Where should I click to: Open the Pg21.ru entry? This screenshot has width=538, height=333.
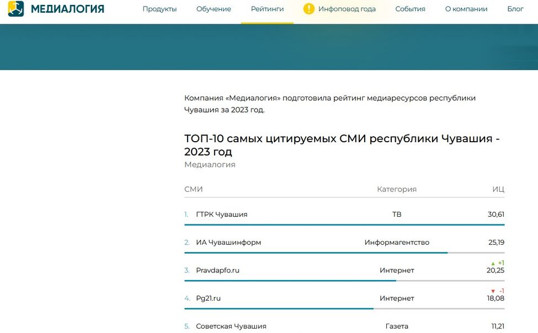click(x=209, y=298)
